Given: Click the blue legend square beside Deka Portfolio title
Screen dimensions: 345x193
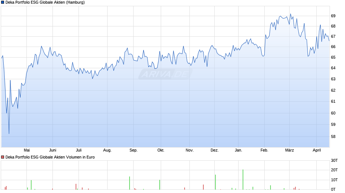Looking at the screenshot, I should pos(3,3).
